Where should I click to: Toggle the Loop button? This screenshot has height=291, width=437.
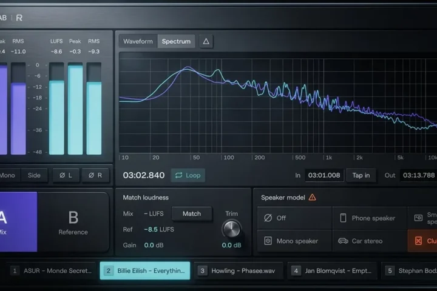pos(188,175)
